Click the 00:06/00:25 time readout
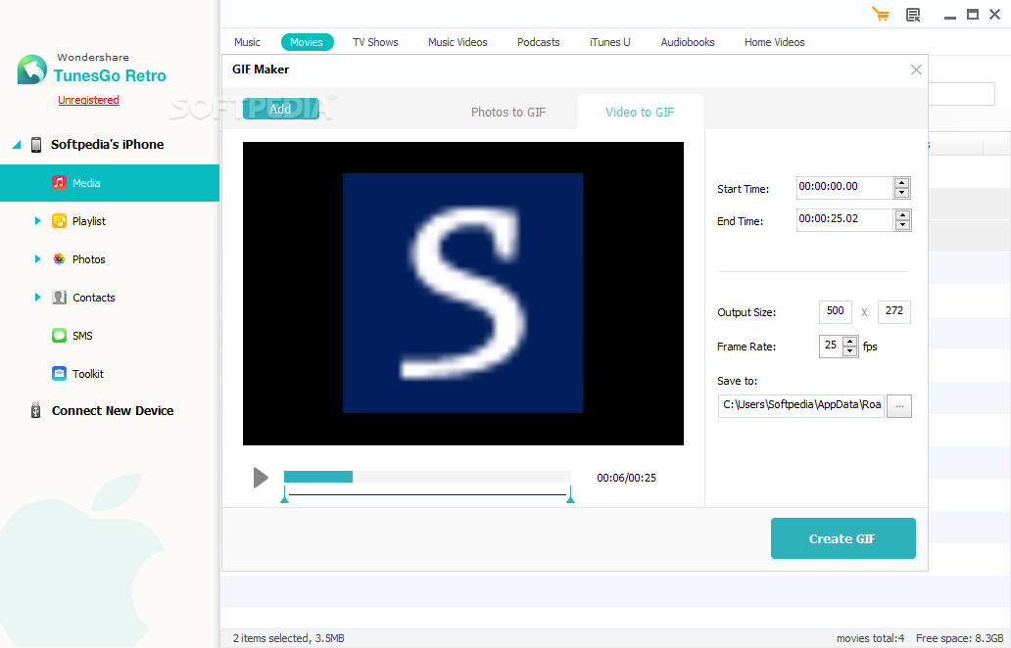Viewport: 1011px width, 648px height. click(626, 478)
